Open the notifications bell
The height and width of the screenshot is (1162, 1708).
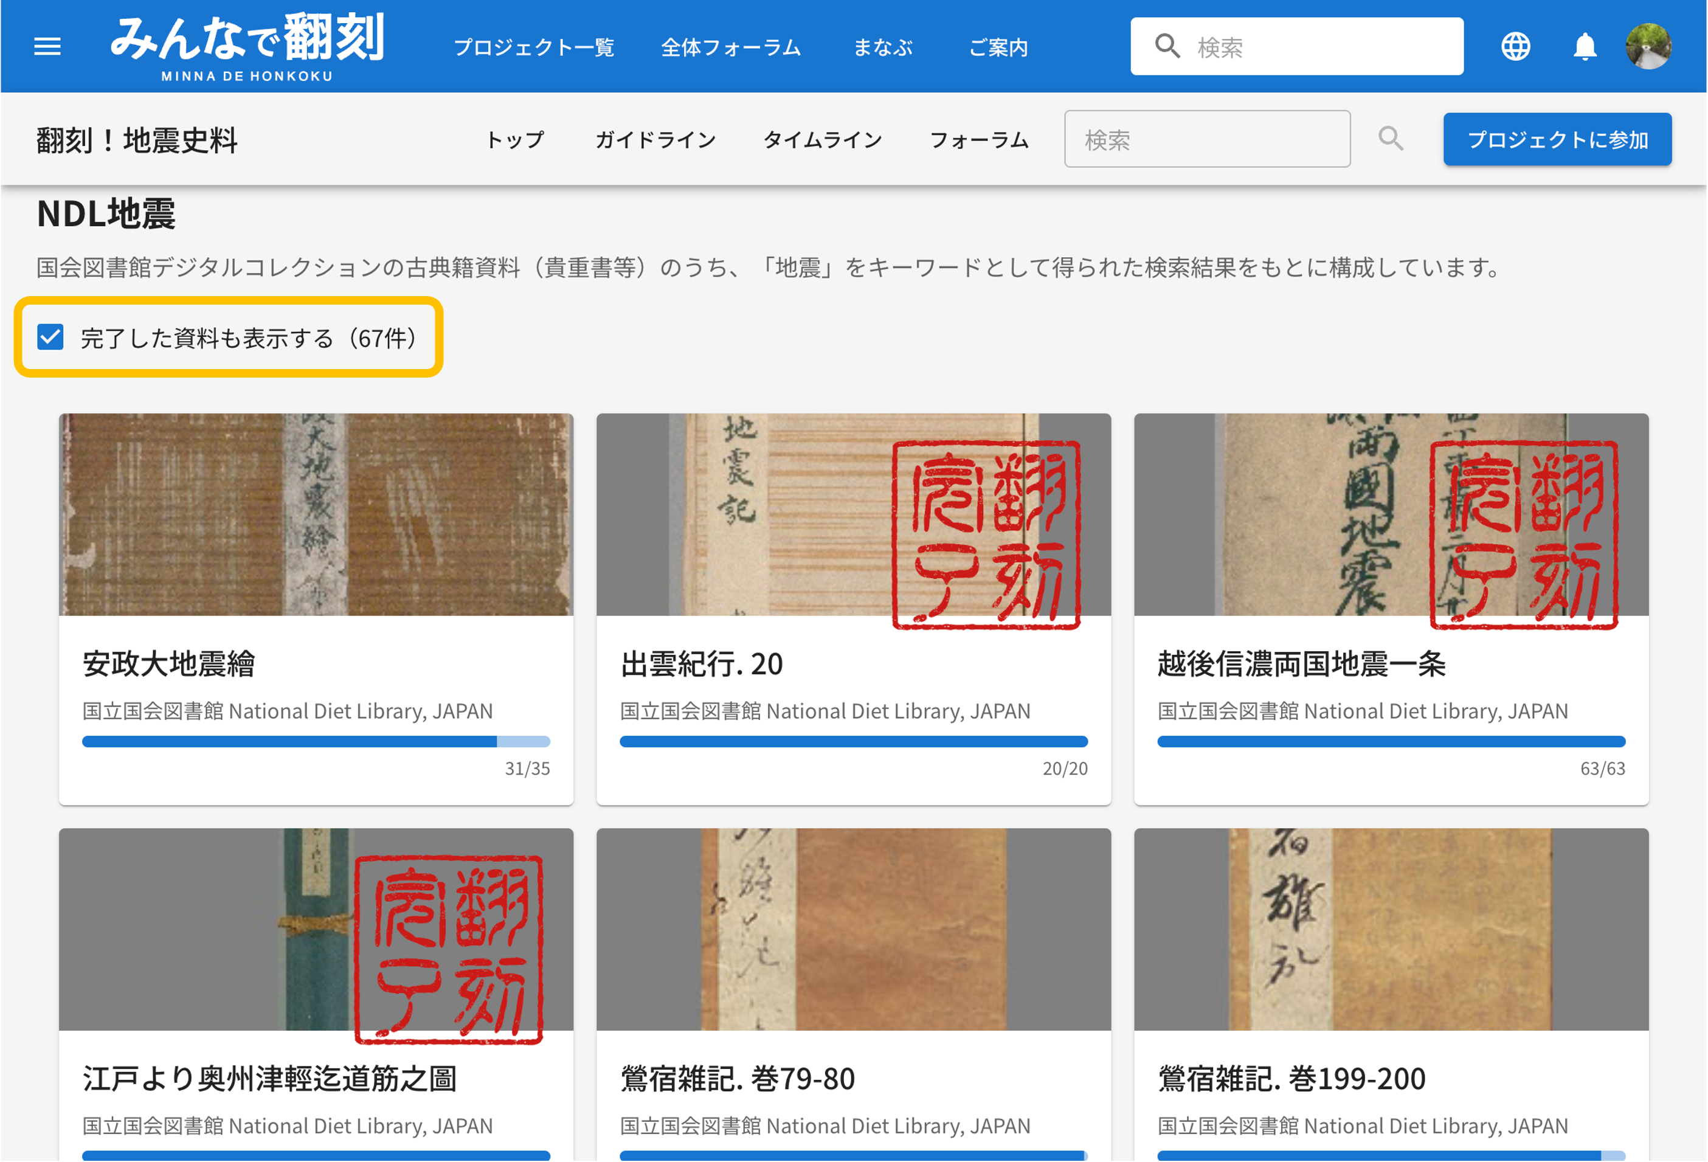tap(1585, 46)
